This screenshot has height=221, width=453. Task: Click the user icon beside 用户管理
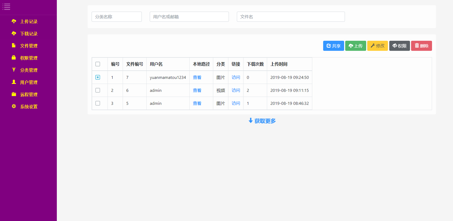coord(14,82)
